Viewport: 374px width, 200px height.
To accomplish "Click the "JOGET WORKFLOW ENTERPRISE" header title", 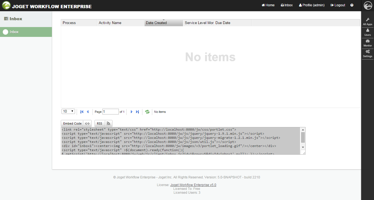I will coord(52,7).
